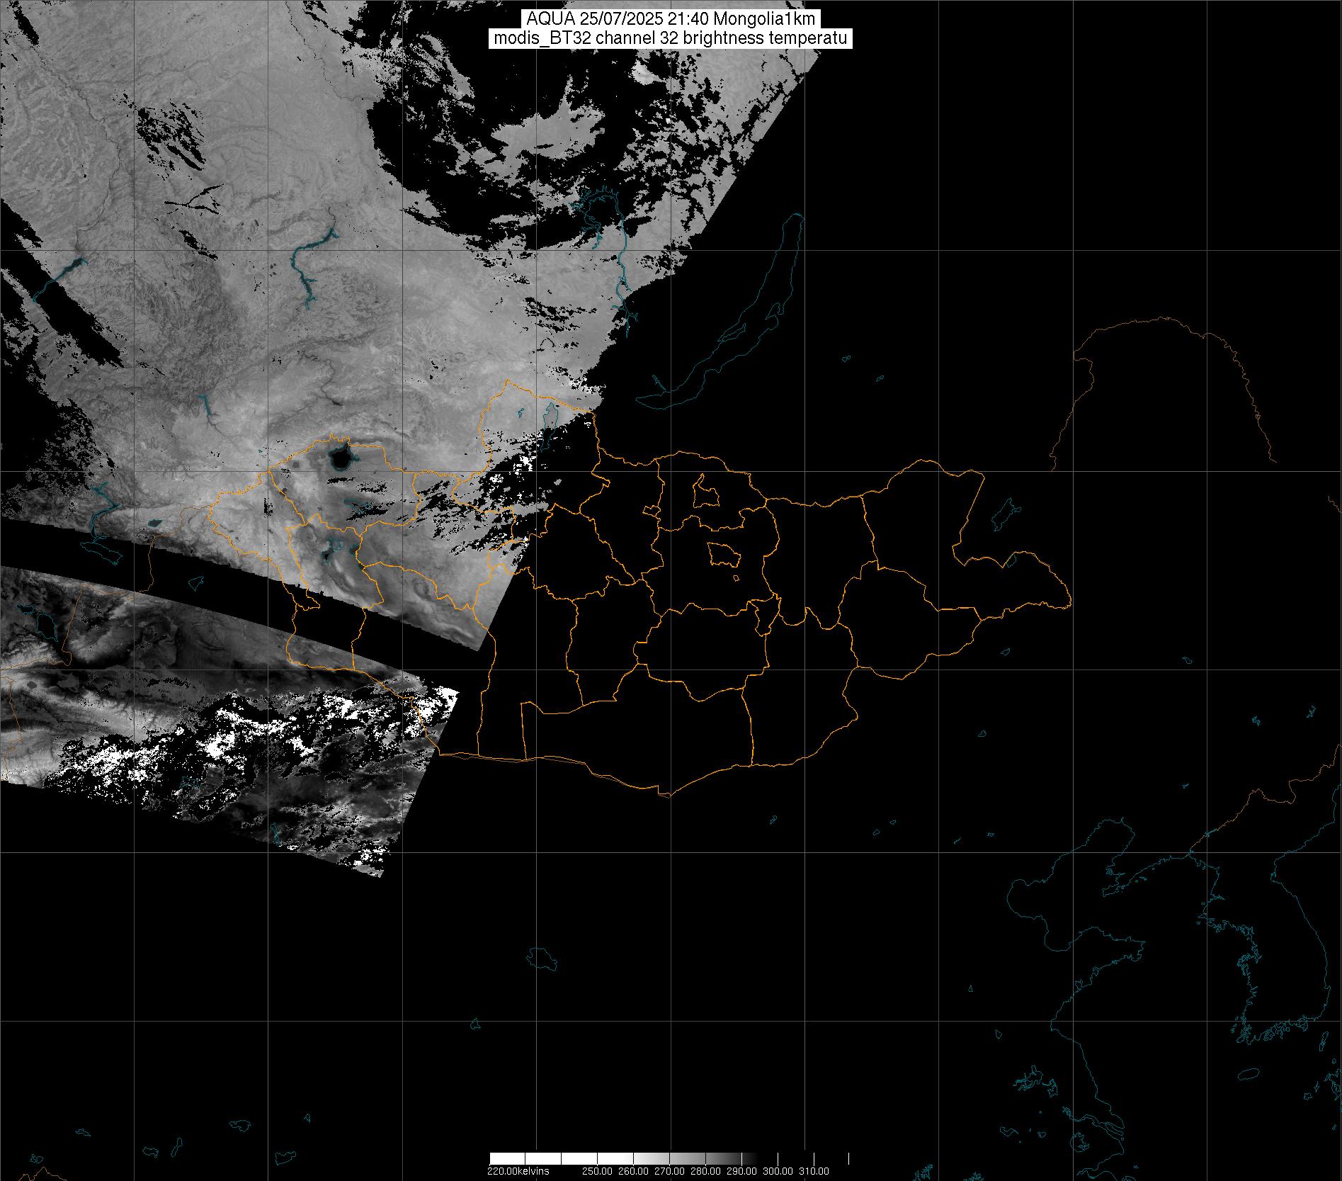Click the "300.00" colorbar label

pos(778,1170)
